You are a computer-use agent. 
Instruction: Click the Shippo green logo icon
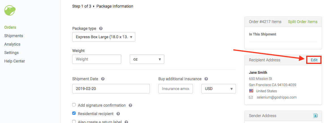click(x=10, y=10)
